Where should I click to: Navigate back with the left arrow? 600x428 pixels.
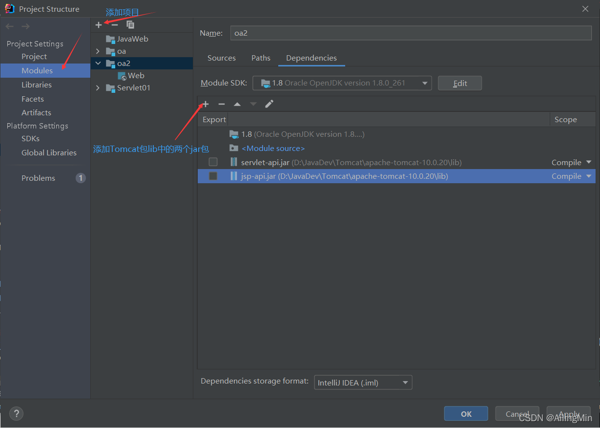(10, 26)
